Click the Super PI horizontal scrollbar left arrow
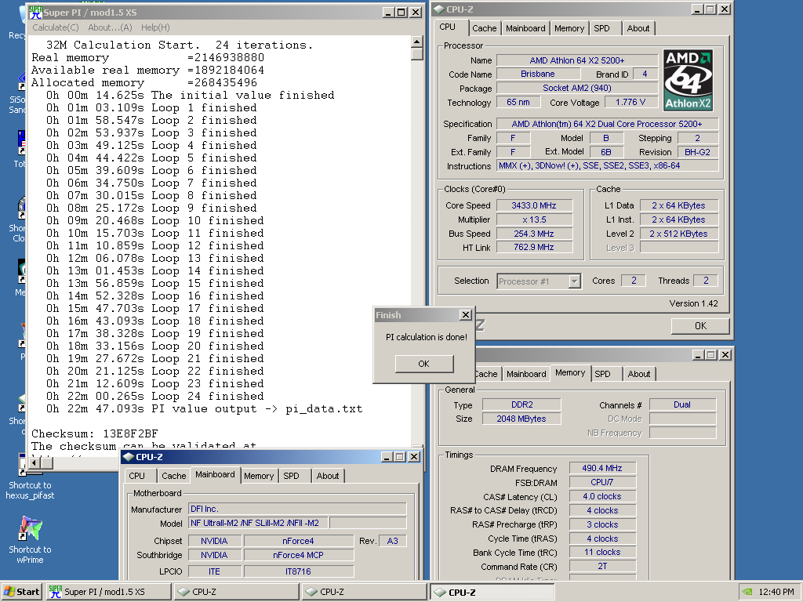Viewport: 803px width, 602px height. (x=35, y=462)
